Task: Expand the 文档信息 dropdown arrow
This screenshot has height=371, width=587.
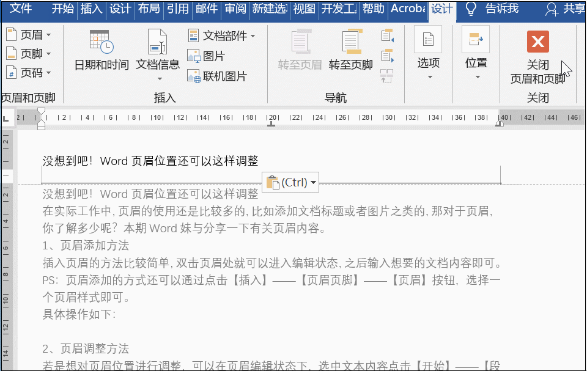Action: (x=160, y=79)
